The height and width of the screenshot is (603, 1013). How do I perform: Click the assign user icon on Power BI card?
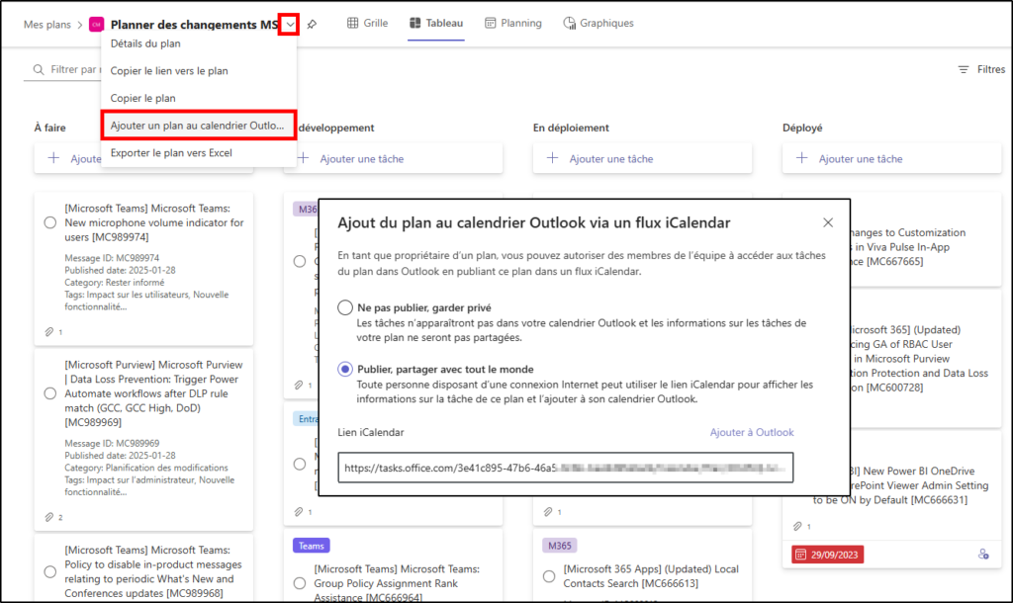pyautogui.click(x=983, y=555)
